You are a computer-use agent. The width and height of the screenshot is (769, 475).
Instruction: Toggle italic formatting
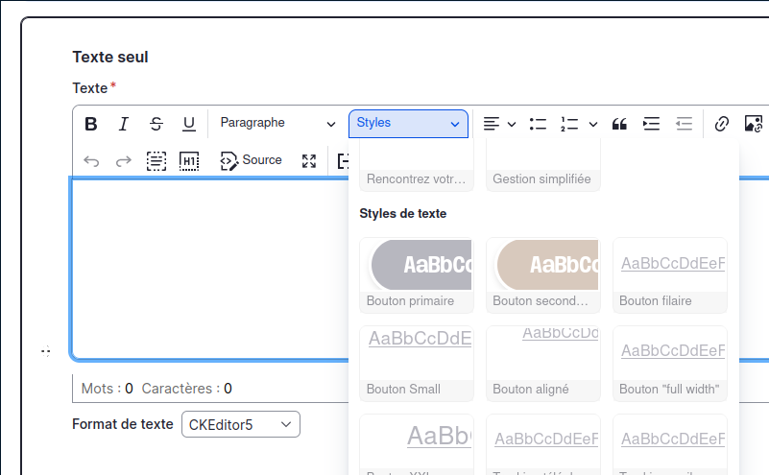click(x=124, y=124)
